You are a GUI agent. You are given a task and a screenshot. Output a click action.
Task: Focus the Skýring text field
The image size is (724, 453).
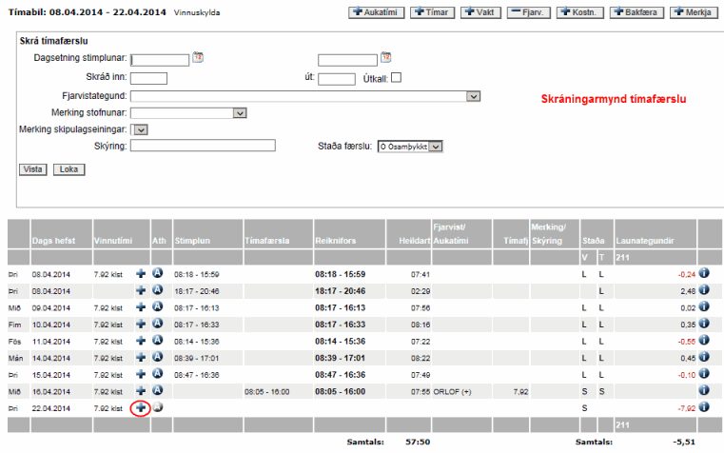(x=203, y=146)
